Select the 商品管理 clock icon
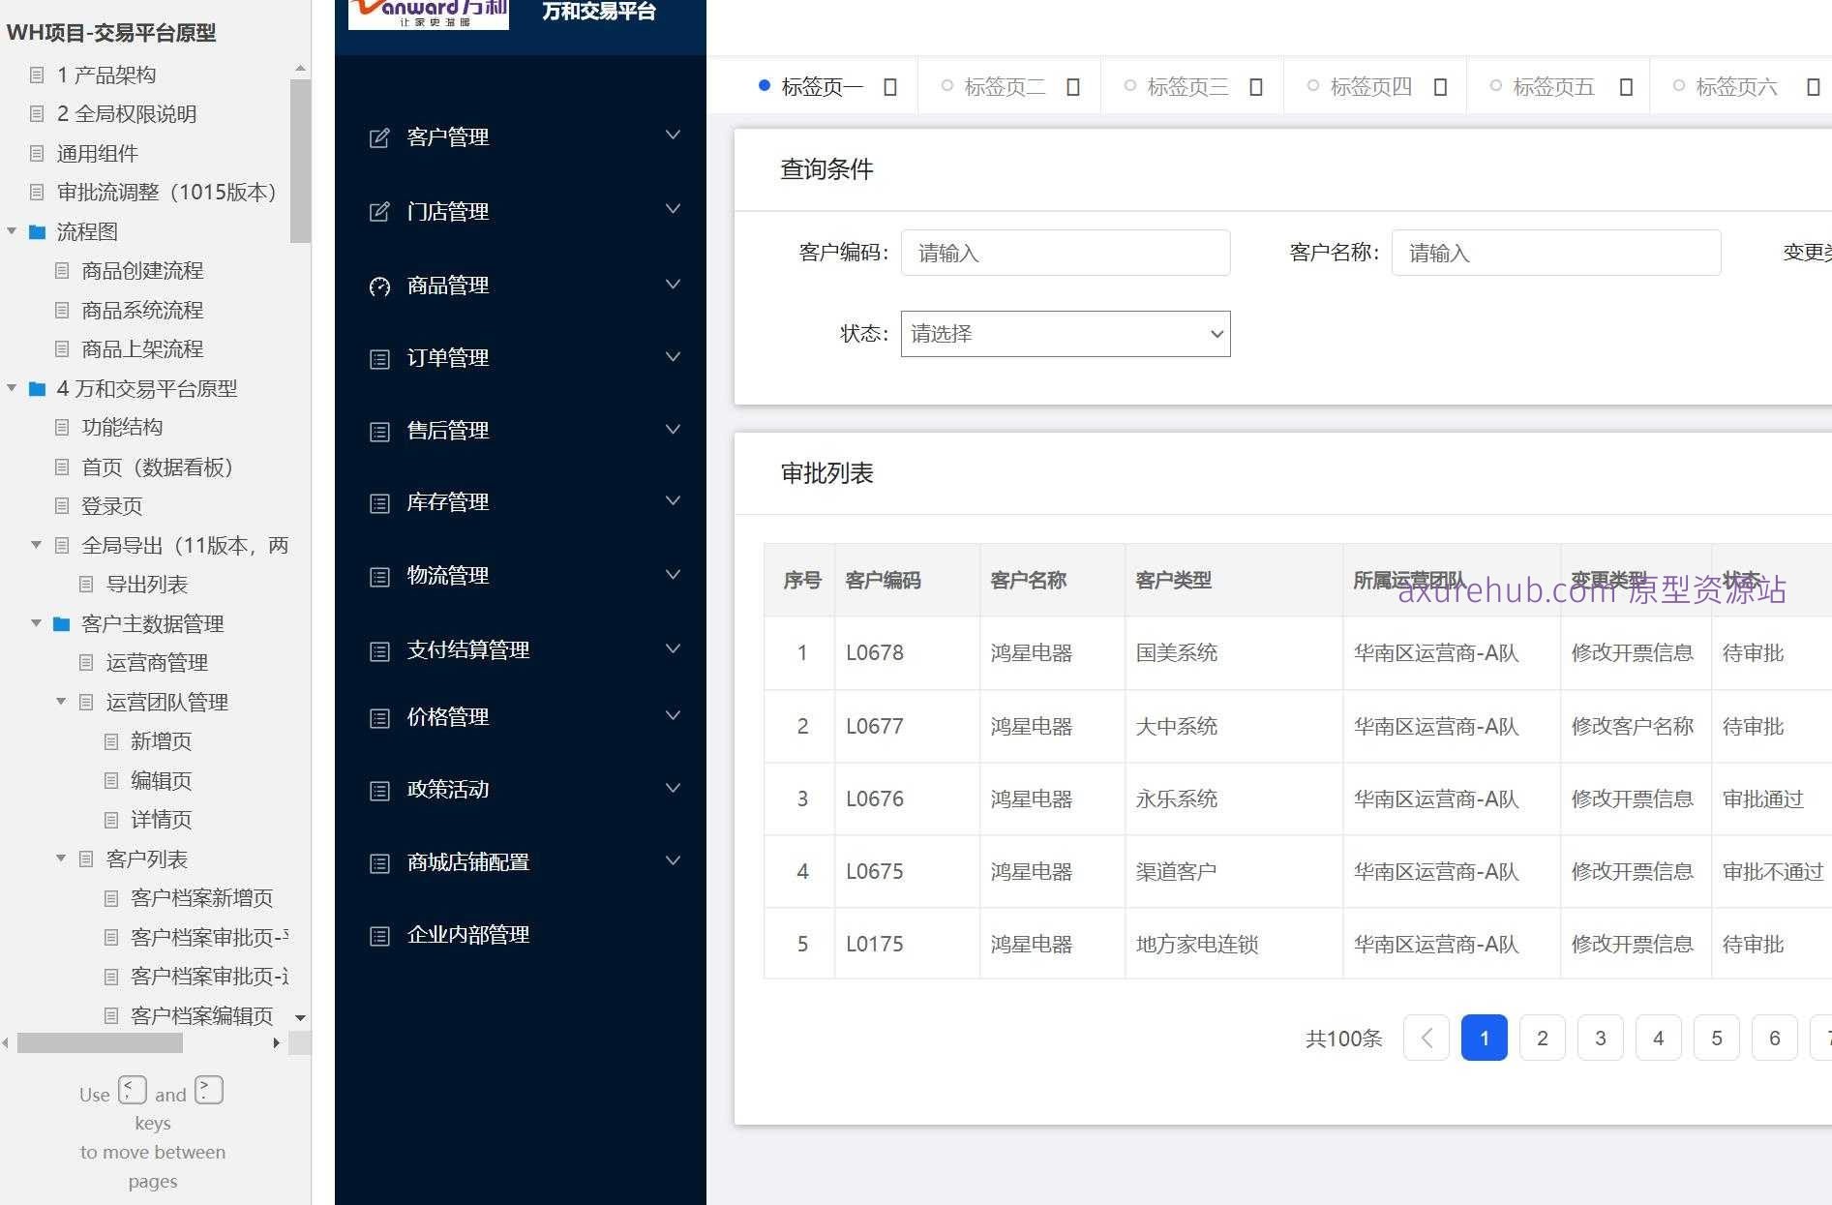1832x1205 pixels. tap(378, 286)
